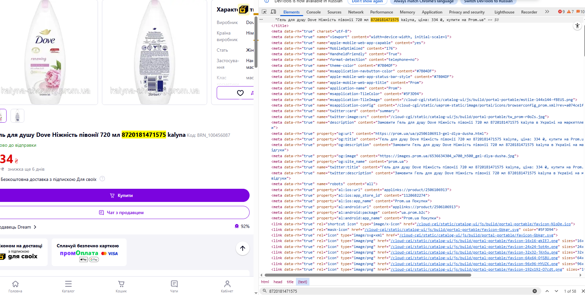Select the second product thumbnail

click(x=17, y=116)
